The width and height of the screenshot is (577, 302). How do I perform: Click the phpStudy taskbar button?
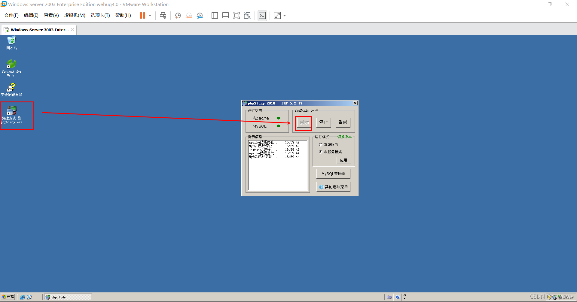pos(68,297)
